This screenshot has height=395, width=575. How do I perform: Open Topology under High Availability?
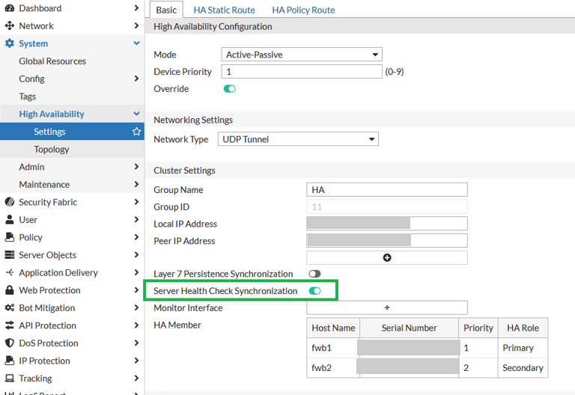coord(52,150)
